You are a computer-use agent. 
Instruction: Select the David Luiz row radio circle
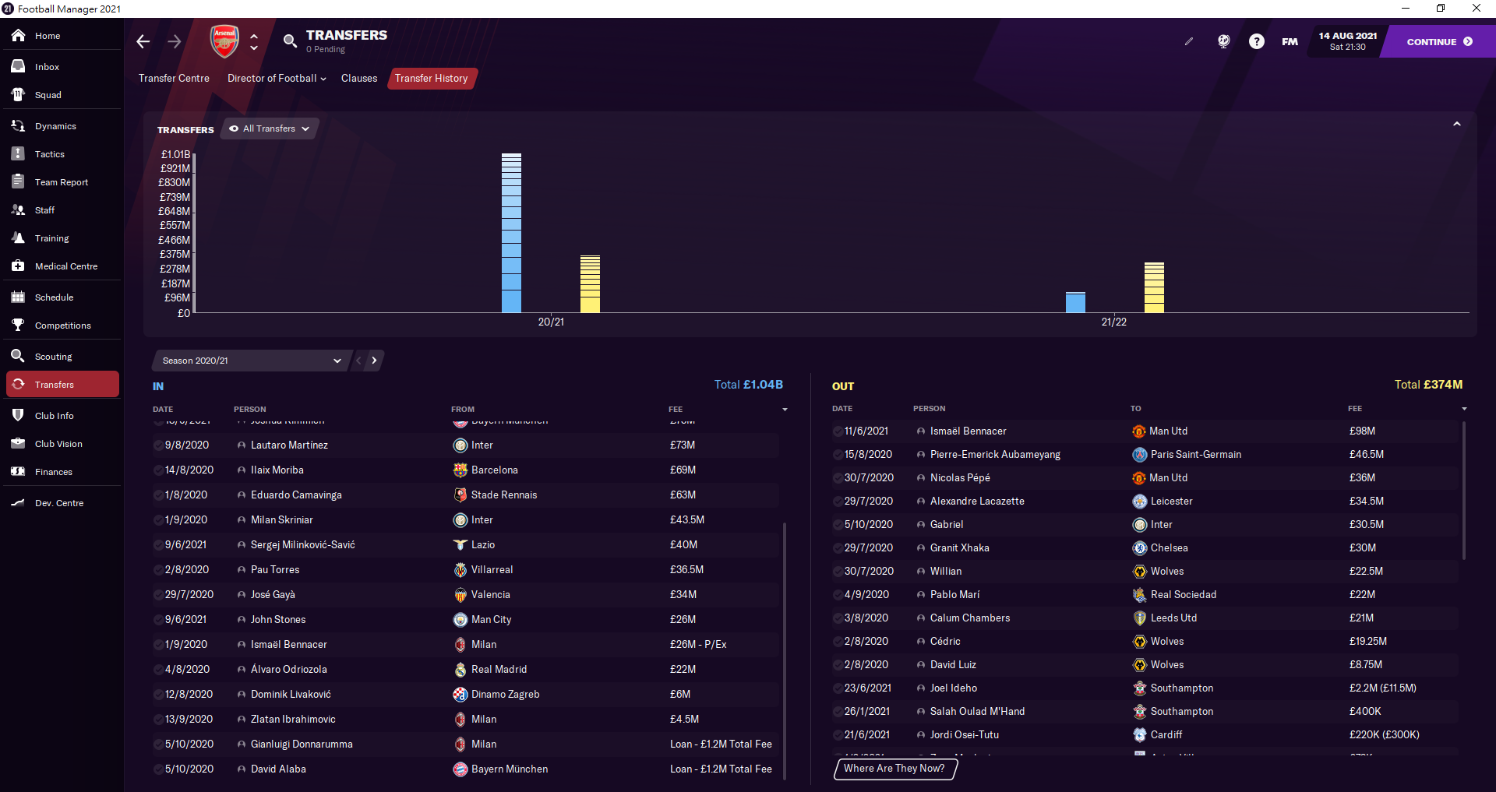click(838, 665)
